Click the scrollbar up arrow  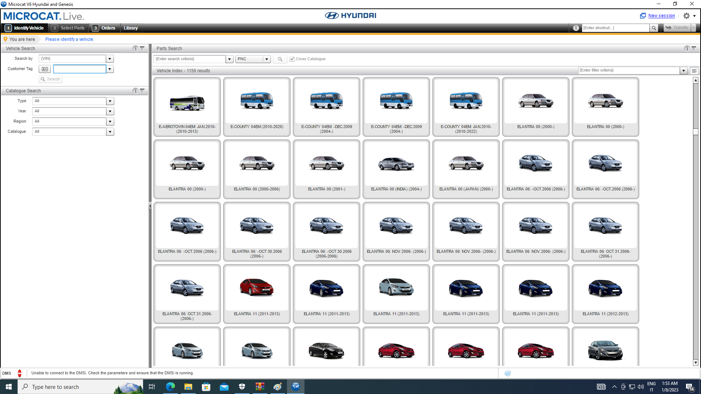(x=696, y=80)
